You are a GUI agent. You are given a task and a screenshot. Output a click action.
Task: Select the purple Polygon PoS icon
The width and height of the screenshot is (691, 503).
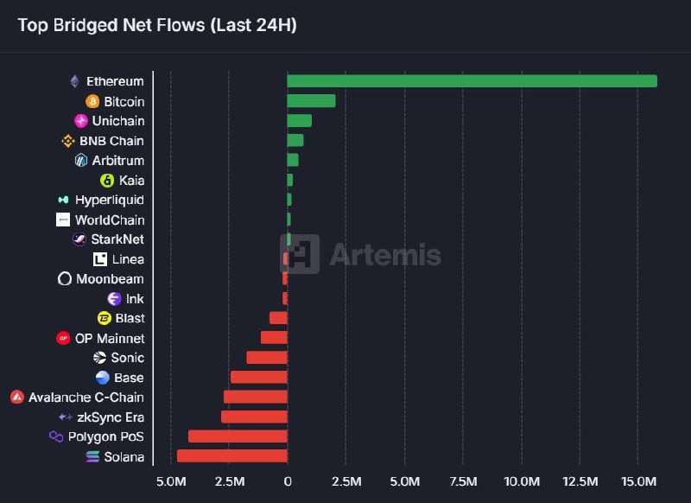point(56,436)
